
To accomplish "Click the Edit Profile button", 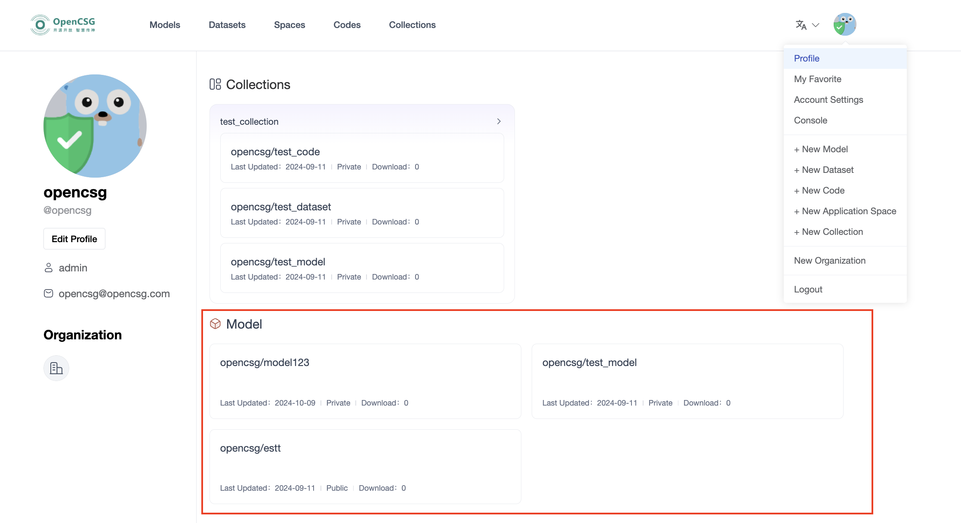I will 74,238.
